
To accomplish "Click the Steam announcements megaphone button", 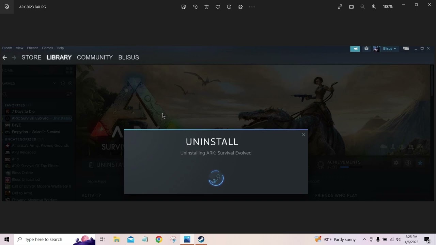I will pyautogui.click(x=355, y=49).
